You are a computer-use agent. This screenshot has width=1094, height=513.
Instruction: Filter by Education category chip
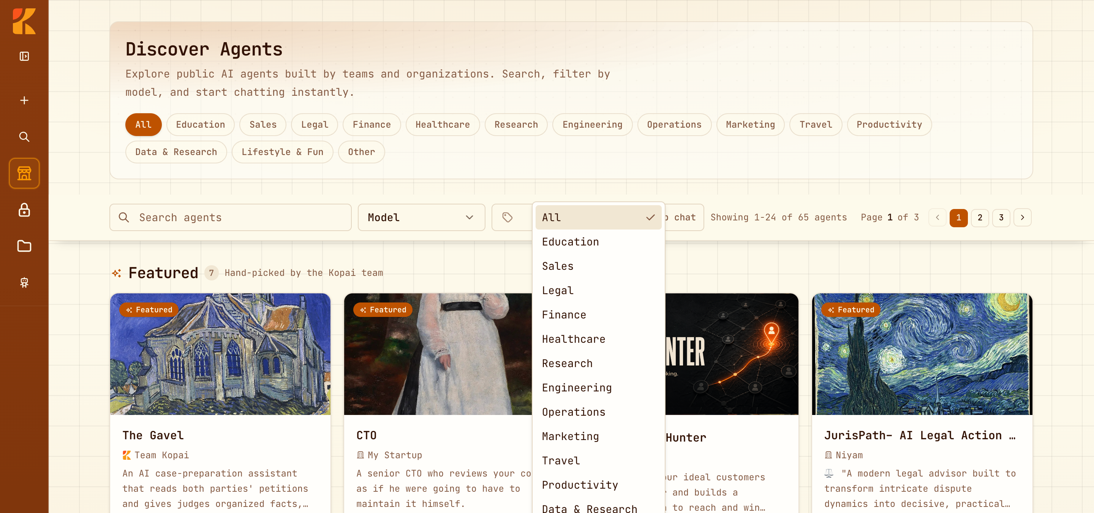click(x=201, y=124)
